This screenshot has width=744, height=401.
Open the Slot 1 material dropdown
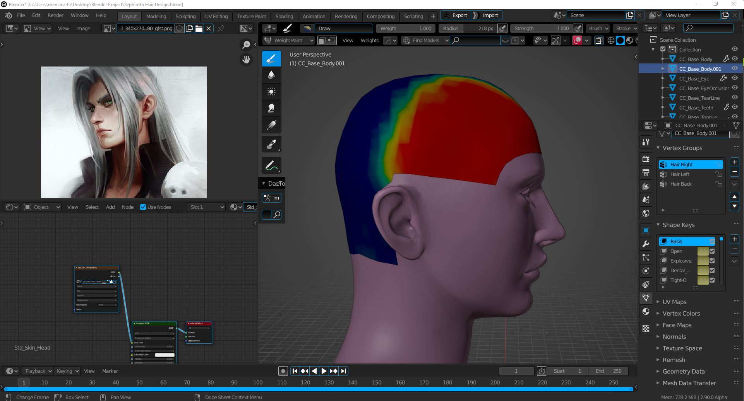[x=206, y=207]
